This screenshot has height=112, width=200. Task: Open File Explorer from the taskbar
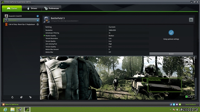pos(12,110)
